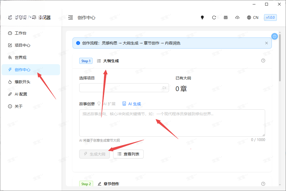Click the help icon for 章节创作 step
Screen dimensions: 286x191
(263, 184)
